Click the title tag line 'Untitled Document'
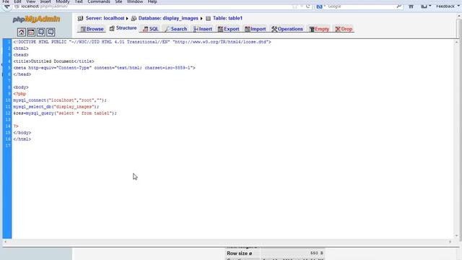This screenshot has width=462, height=260. (x=53, y=61)
